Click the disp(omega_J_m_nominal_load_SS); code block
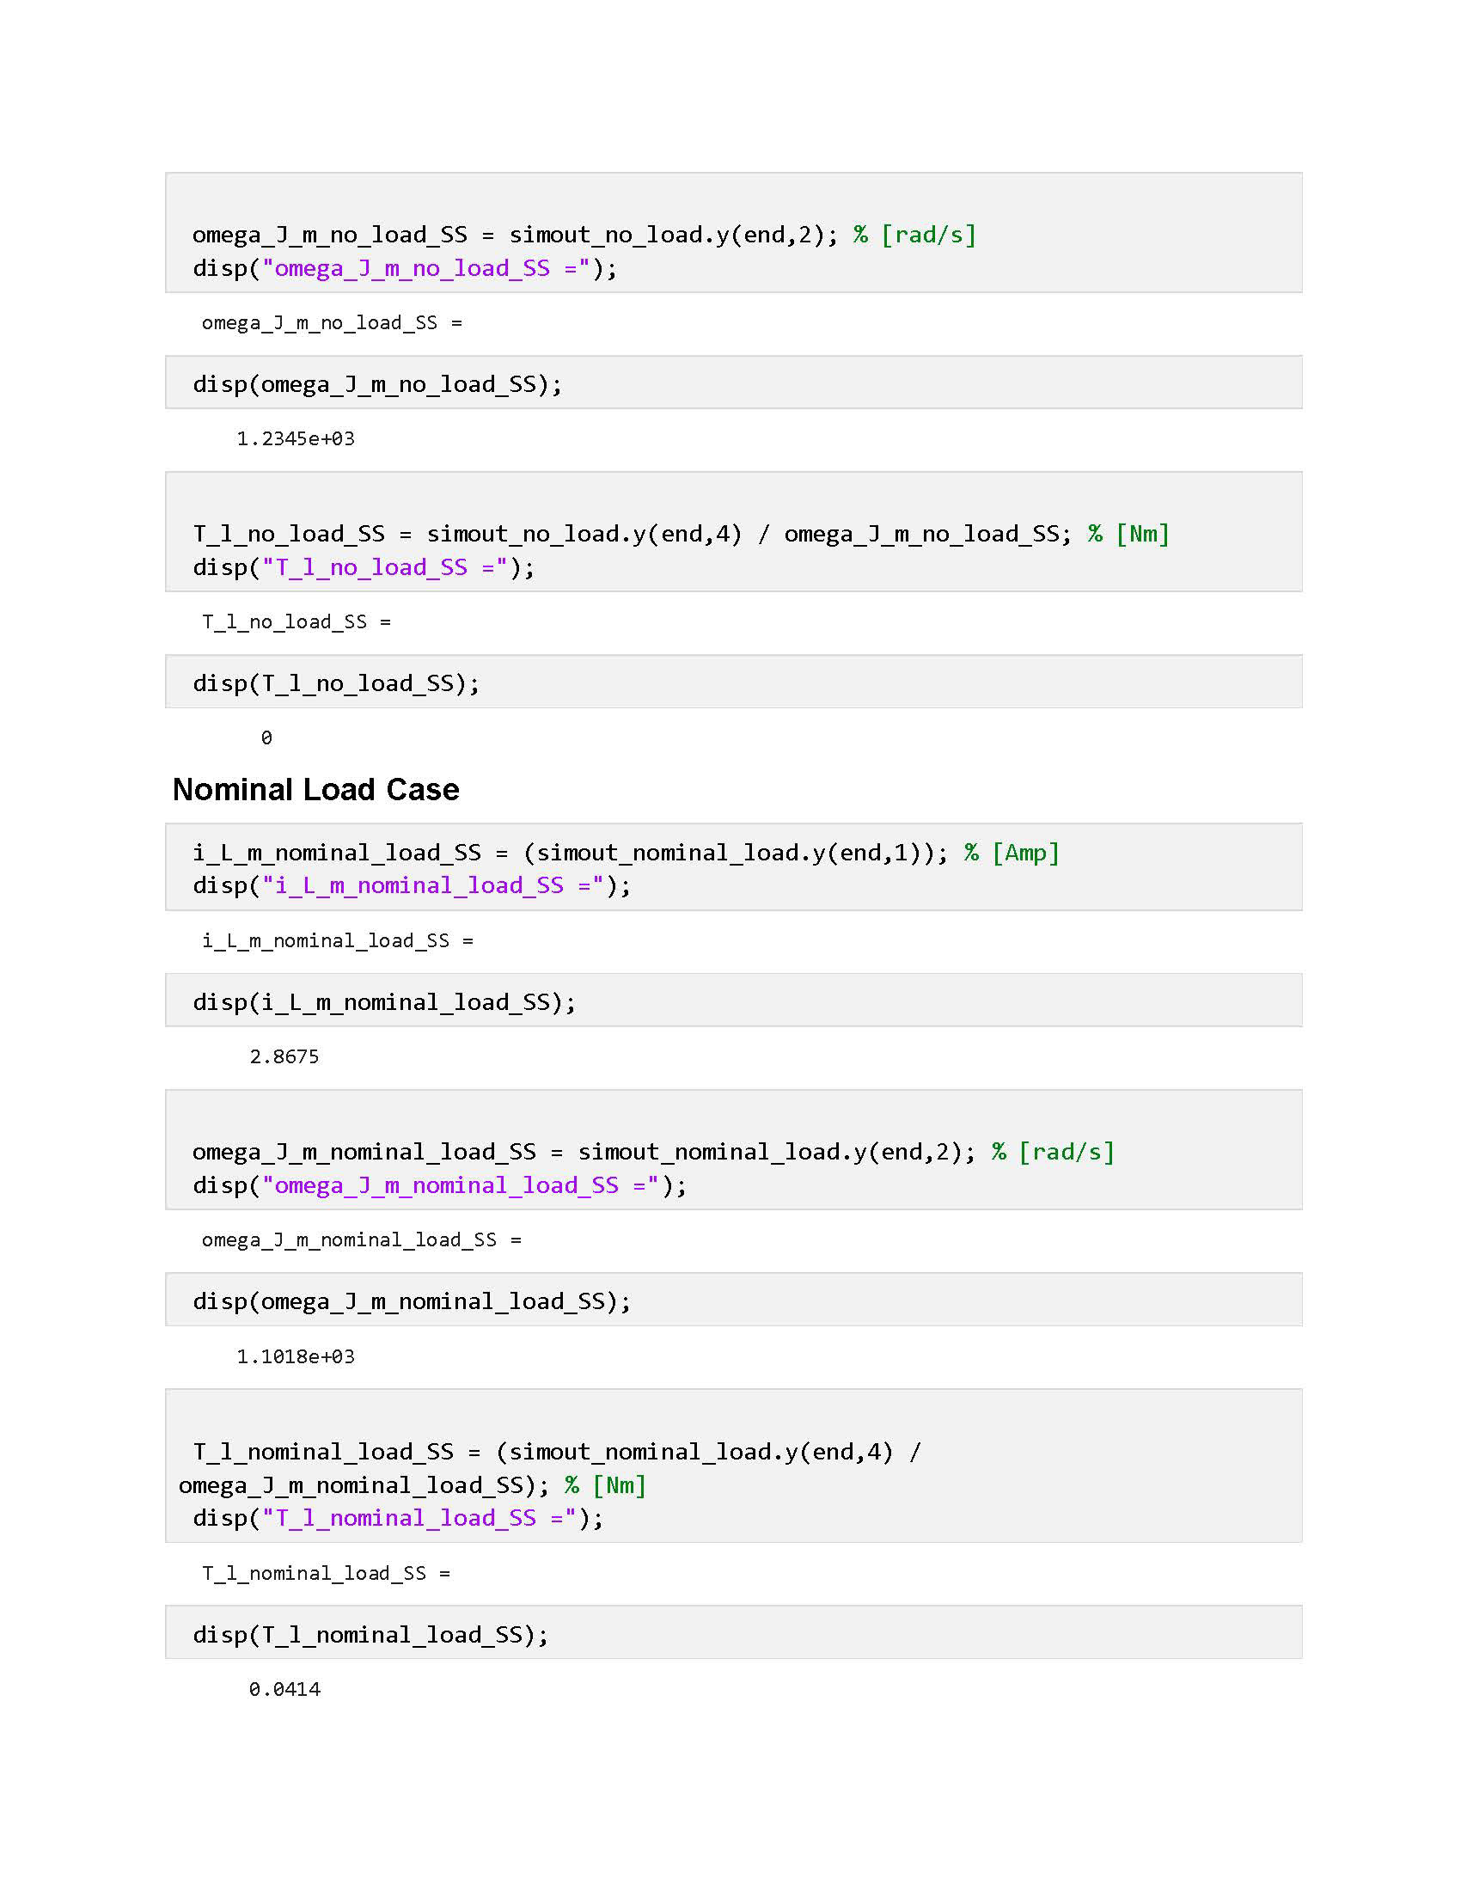Viewport: 1461px width, 1891px height. point(412,1301)
